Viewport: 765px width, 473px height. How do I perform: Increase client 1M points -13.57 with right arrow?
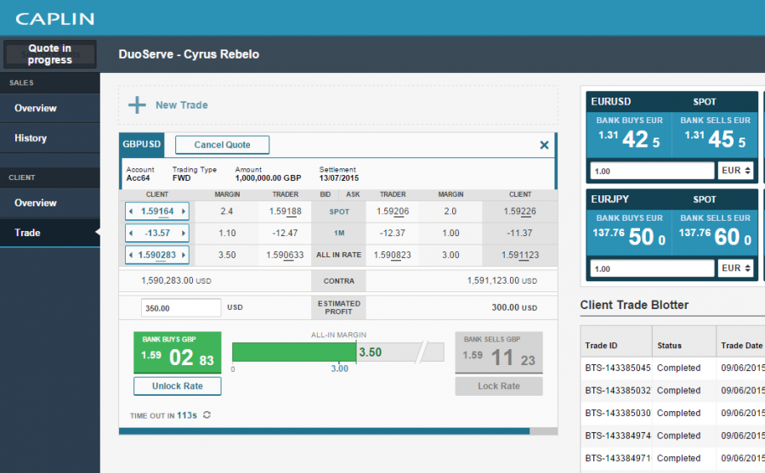point(184,233)
